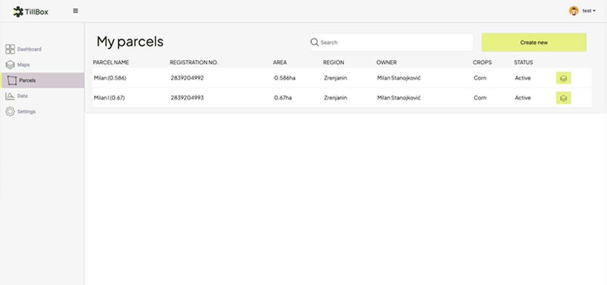Focus the parcel Search field

point(396,43)
